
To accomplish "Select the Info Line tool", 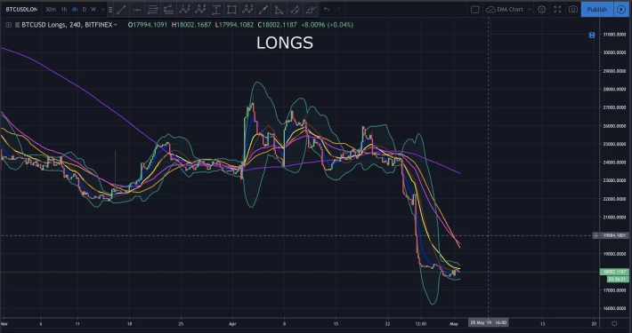I will (263, 10).
